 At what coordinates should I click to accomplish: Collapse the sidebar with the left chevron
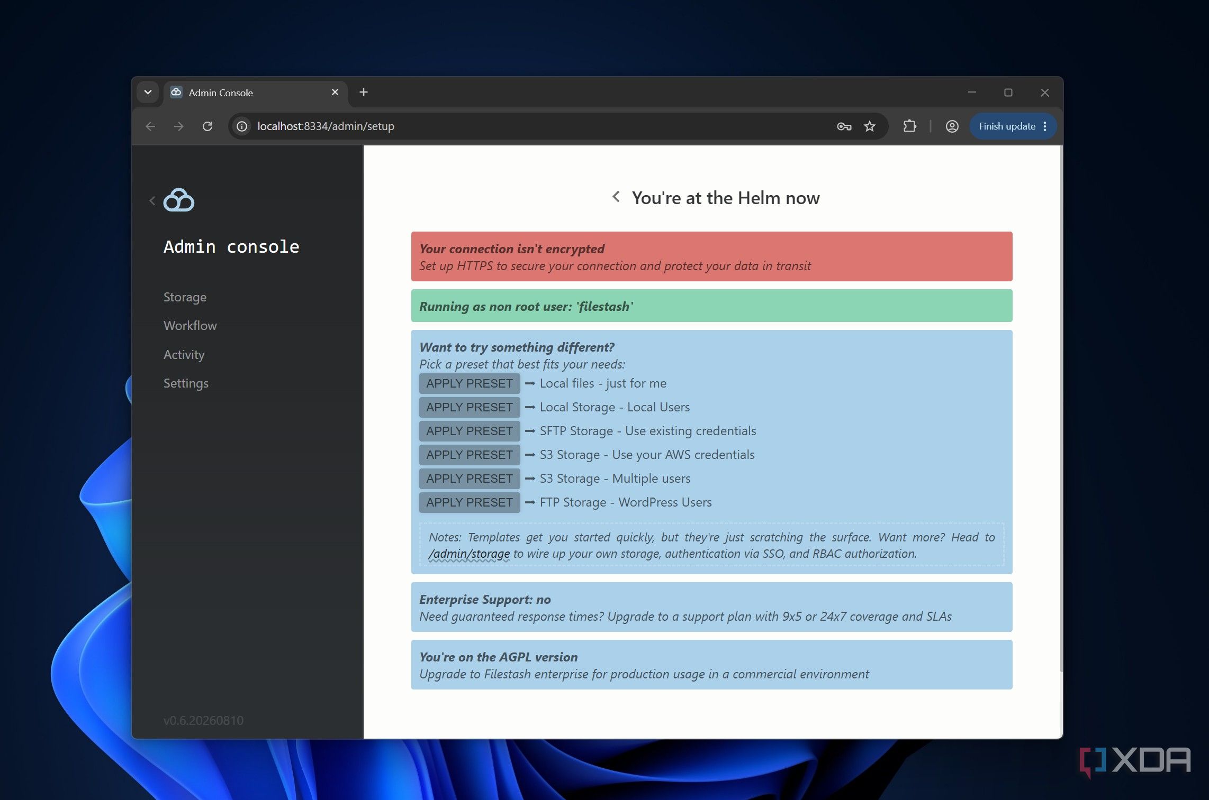(x=152, y=201)
